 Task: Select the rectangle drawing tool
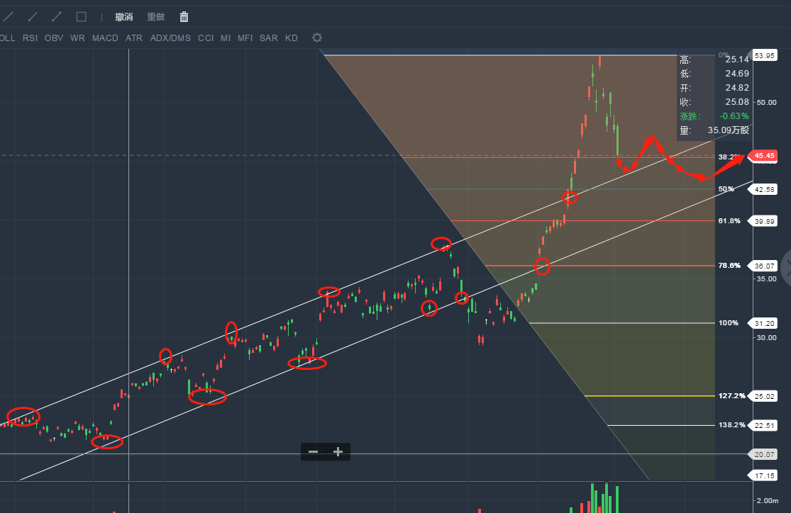pos(81,17)
